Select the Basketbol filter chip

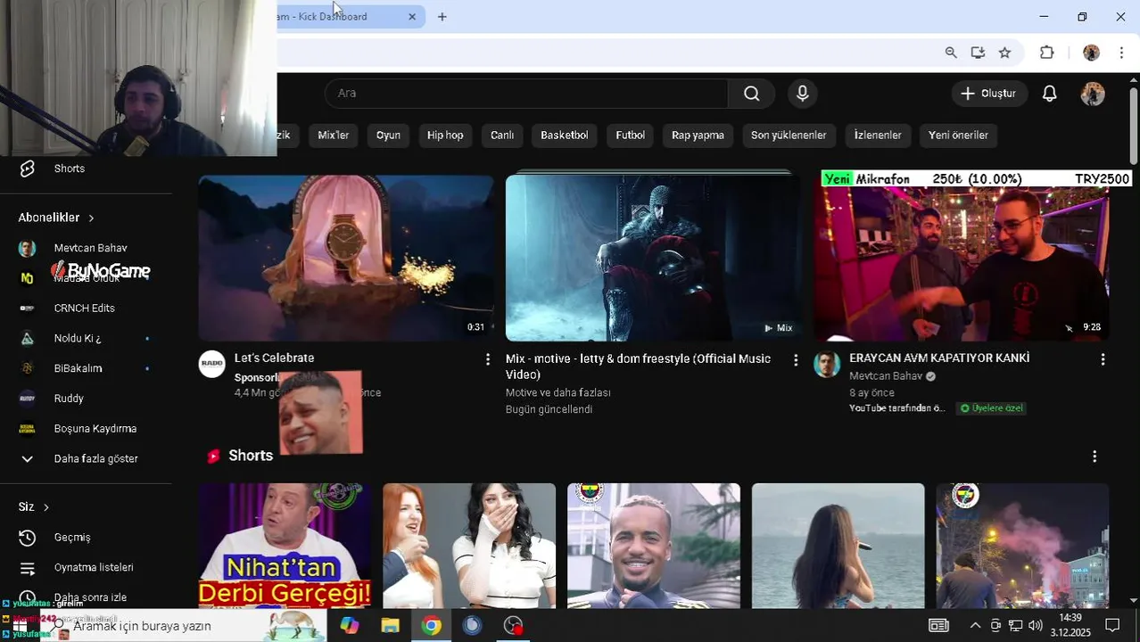tap(565, 136)
